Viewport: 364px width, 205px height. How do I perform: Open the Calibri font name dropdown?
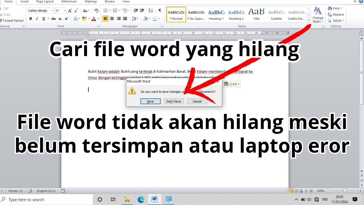53,11
